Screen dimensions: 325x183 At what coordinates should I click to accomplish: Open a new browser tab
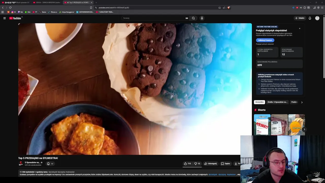(96, 3)
